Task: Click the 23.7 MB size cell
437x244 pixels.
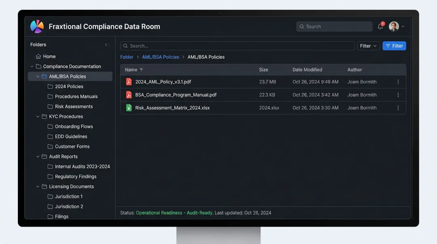Action: click(x=267, y=82)
